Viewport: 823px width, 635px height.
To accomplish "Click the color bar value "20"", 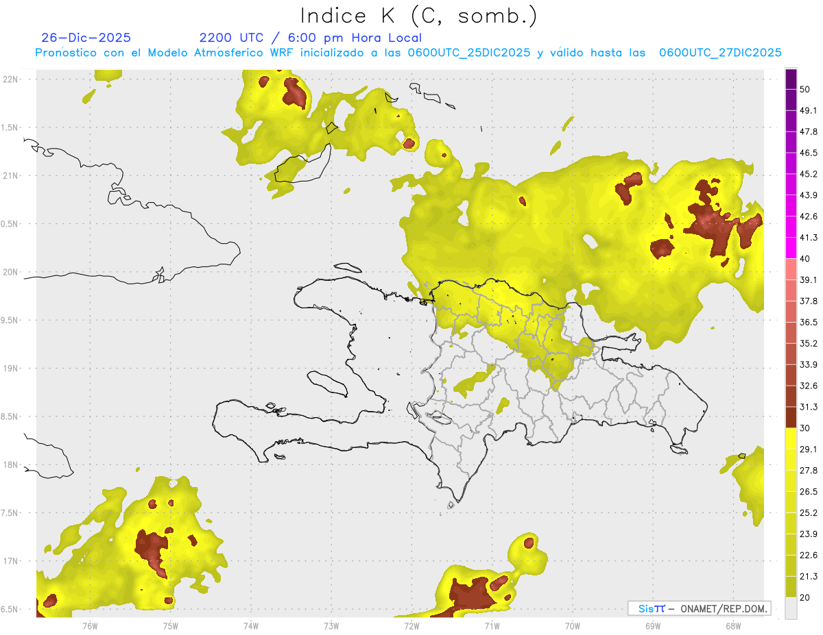I will pos(805,597).
